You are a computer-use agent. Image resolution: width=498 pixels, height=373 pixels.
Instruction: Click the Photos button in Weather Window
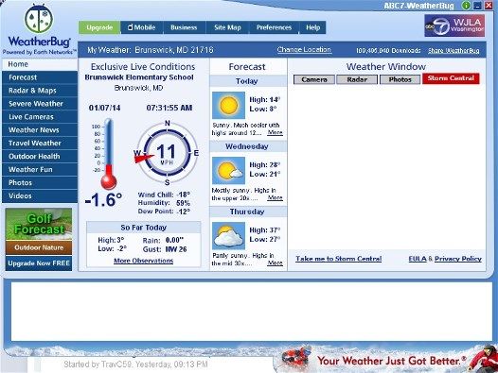(400, 79)
